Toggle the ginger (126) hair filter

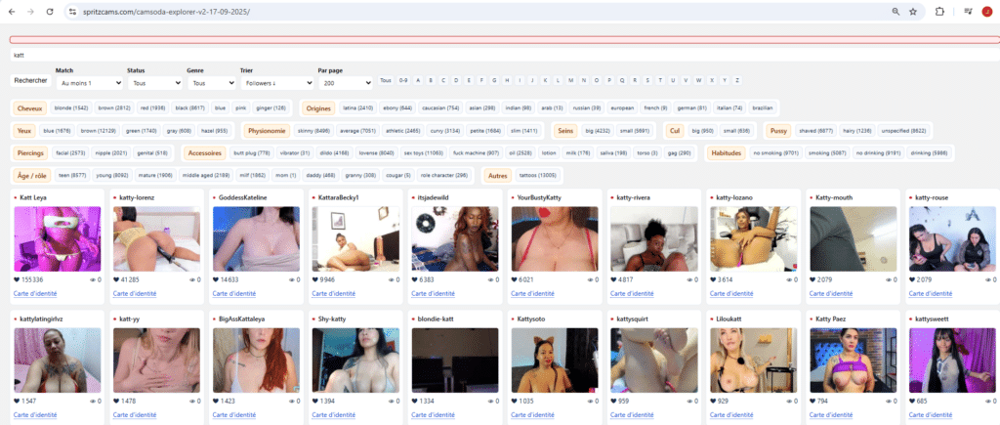coord(271,108)
